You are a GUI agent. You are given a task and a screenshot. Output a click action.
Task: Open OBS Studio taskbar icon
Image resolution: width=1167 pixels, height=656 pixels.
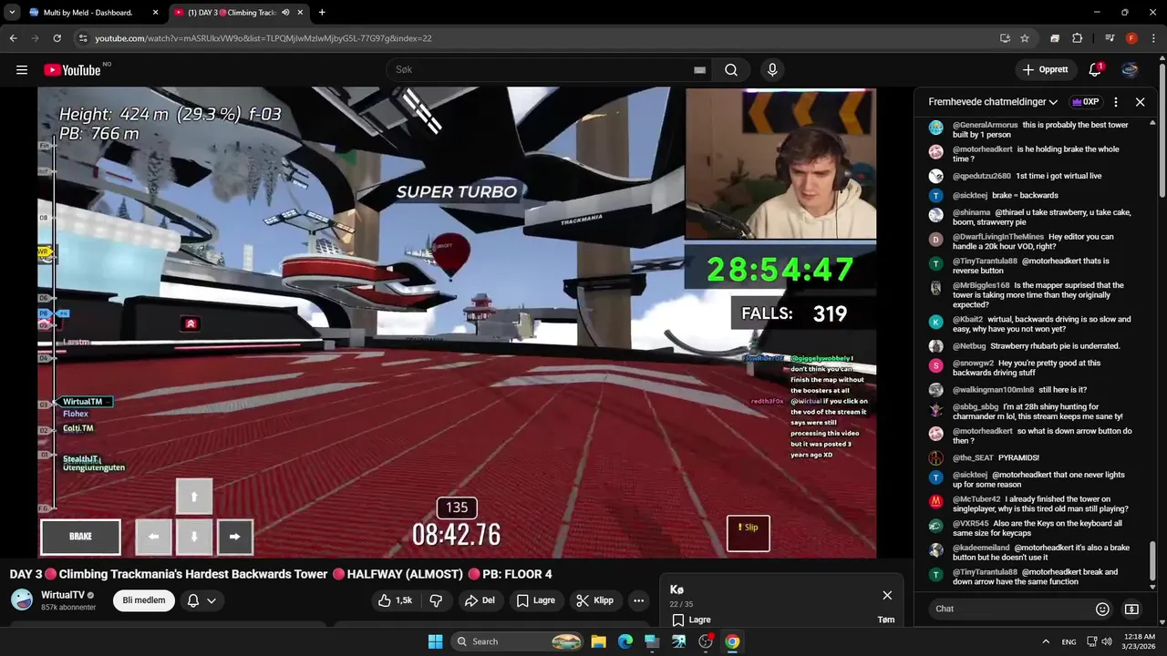706,641
